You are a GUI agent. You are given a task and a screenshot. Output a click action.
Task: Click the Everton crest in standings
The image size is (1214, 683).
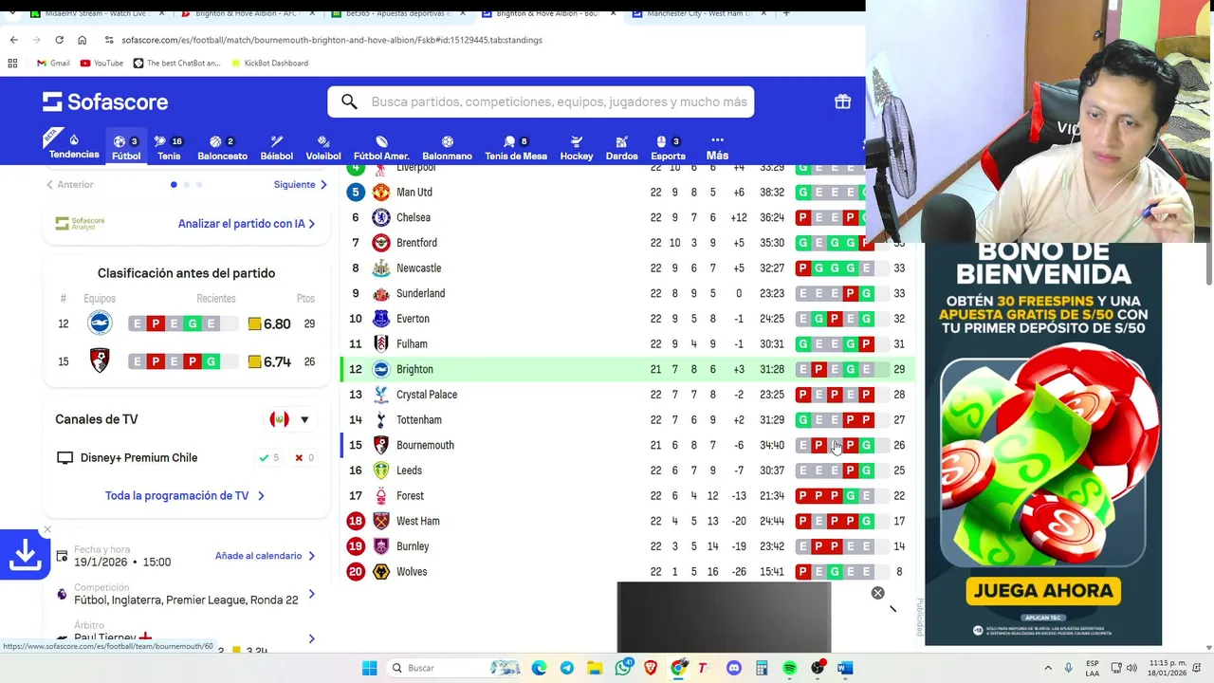pyautogui.click(x=381, y=319)
